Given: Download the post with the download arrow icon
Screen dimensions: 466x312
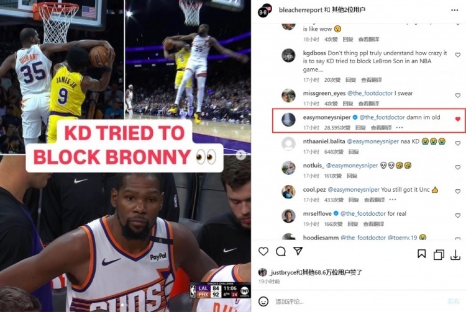Looking at the screenshot, I should click(455, 254).
